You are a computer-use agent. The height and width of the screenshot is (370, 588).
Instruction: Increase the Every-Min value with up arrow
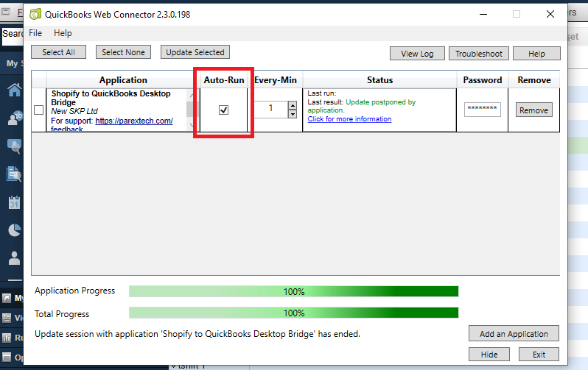click(293, 105)
